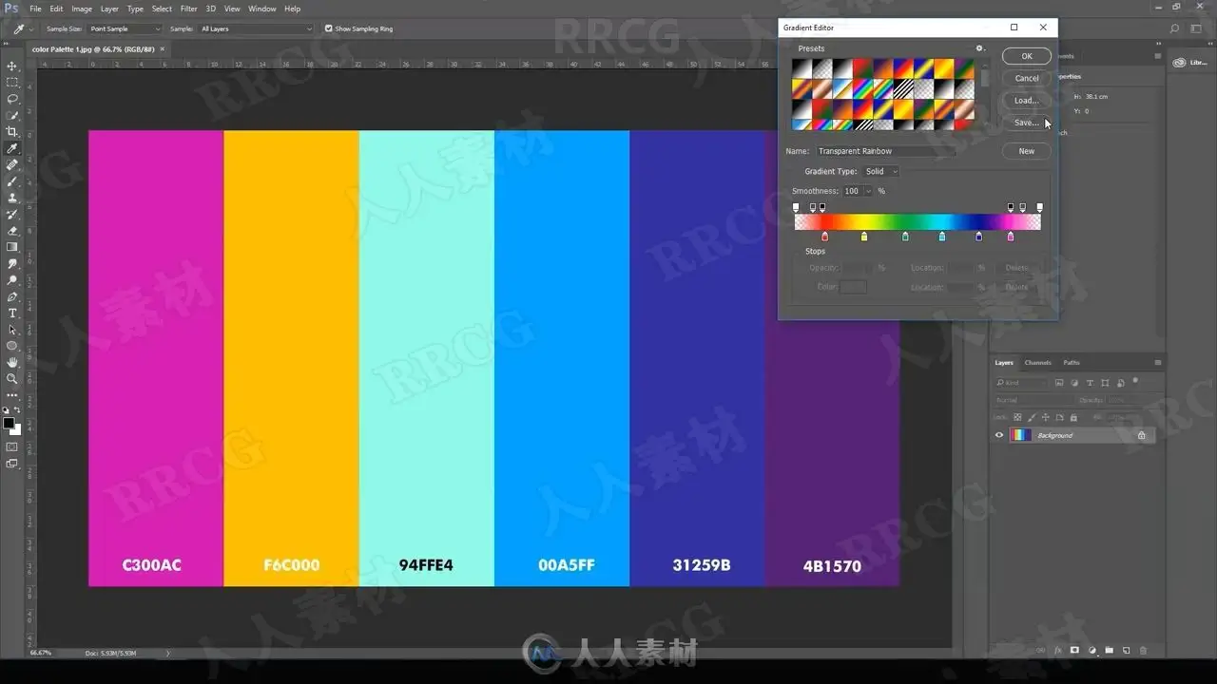Select the Lasso tool
This screenshot has width=1217, height=684.
tap(12, 99)
